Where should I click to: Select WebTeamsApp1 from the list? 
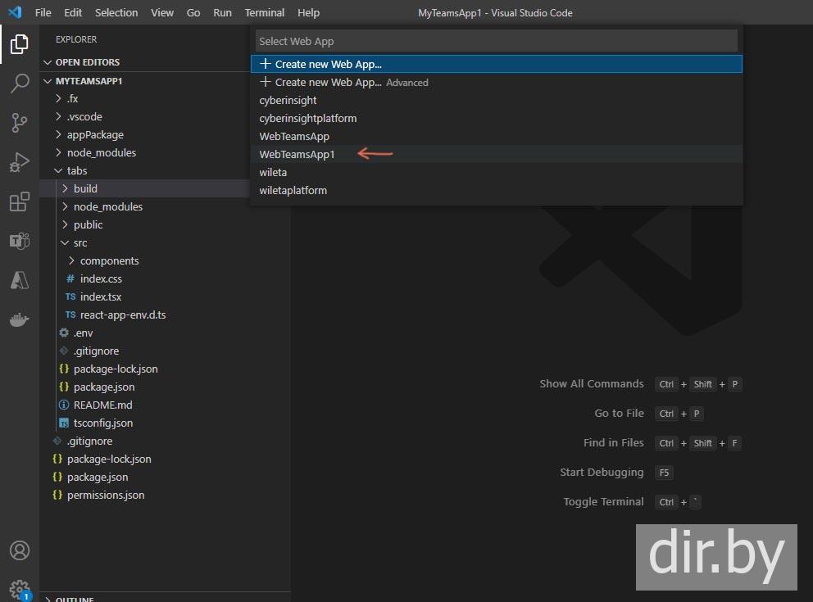pos(297,154)
